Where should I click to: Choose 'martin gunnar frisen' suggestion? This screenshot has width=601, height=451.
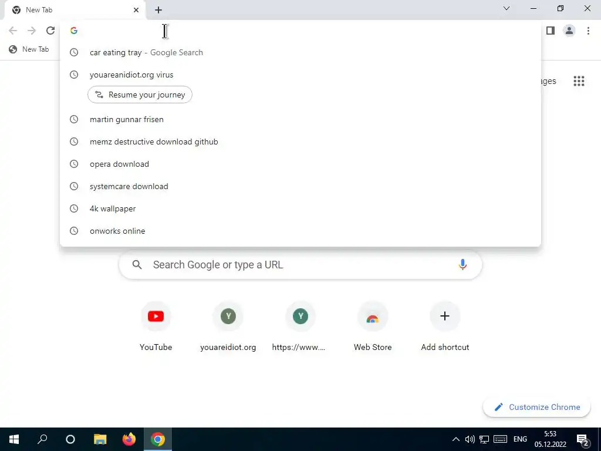click(300, 119)
